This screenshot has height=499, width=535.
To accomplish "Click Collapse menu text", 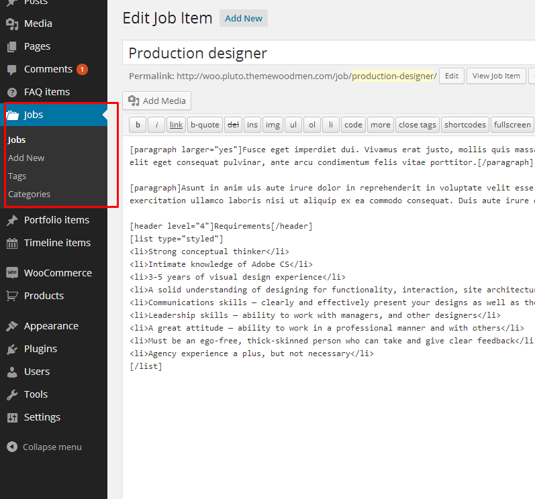I will coord(52,447).
